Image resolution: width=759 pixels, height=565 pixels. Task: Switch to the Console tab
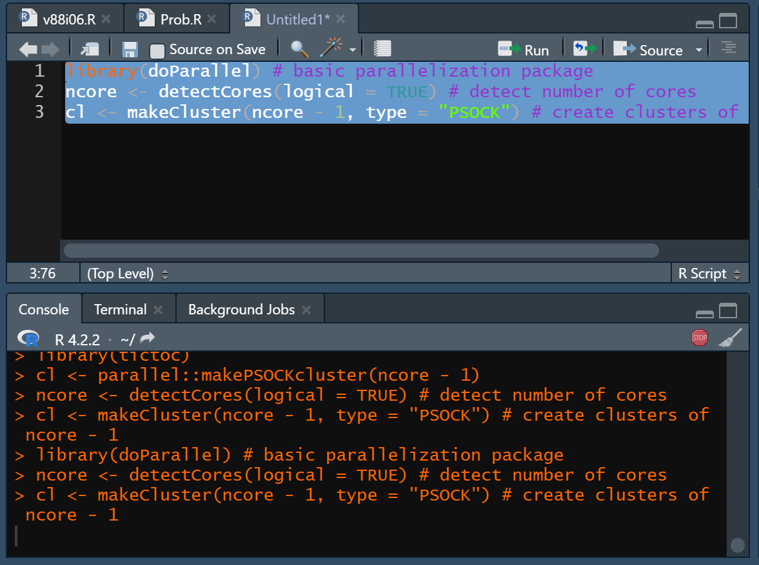pos(44,309)
